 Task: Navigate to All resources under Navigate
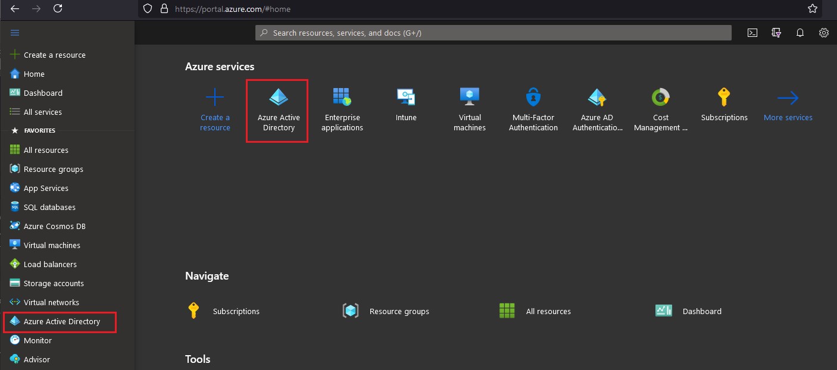(535, 311)
